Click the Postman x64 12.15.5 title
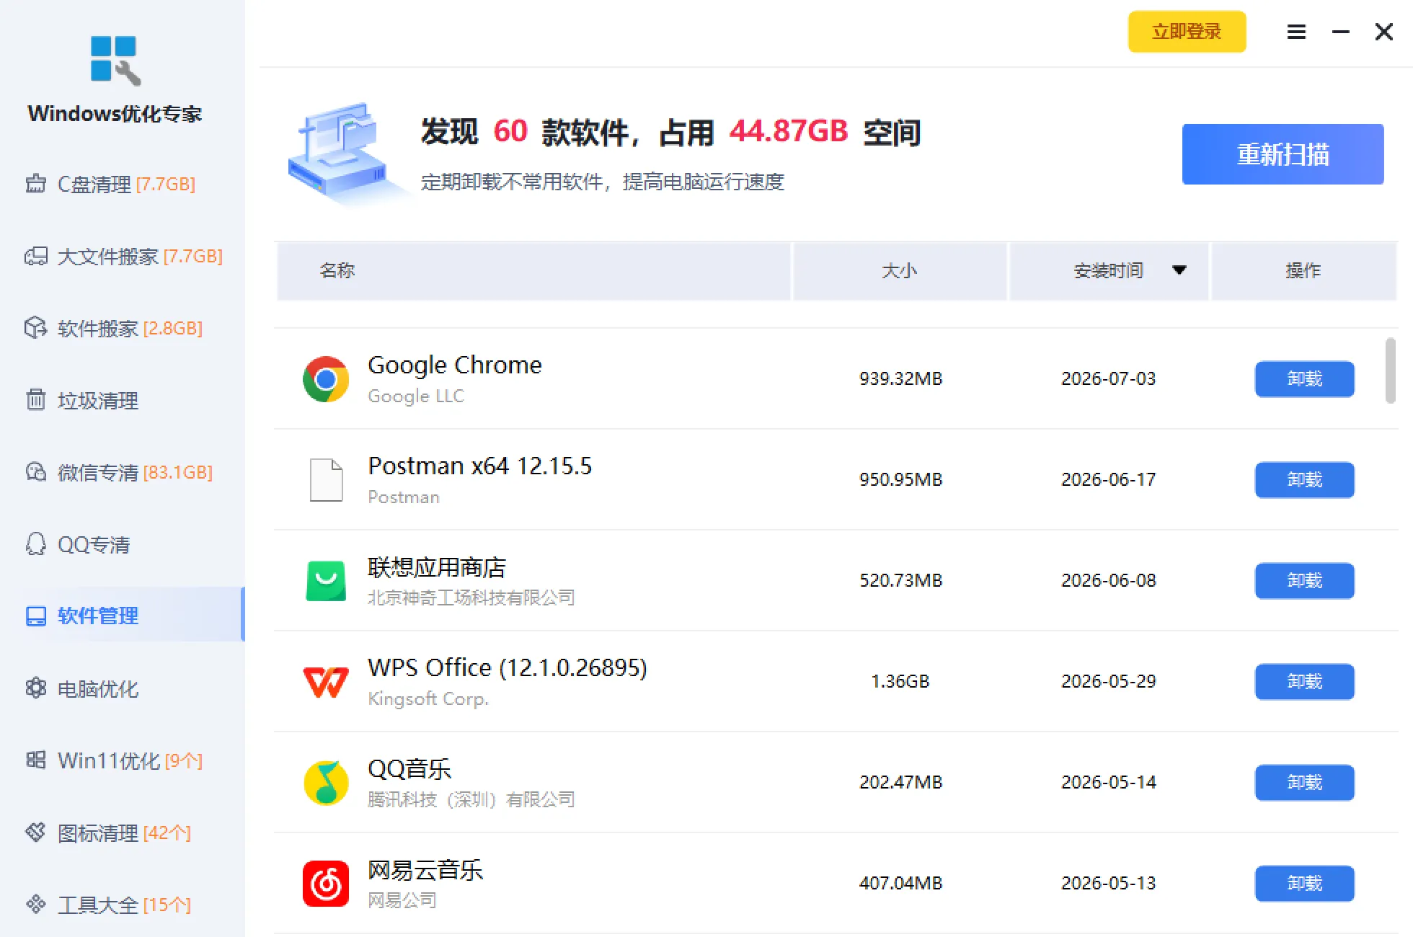Image resolution: width=1413 pixels, height=937 pixels. point(480,466)
